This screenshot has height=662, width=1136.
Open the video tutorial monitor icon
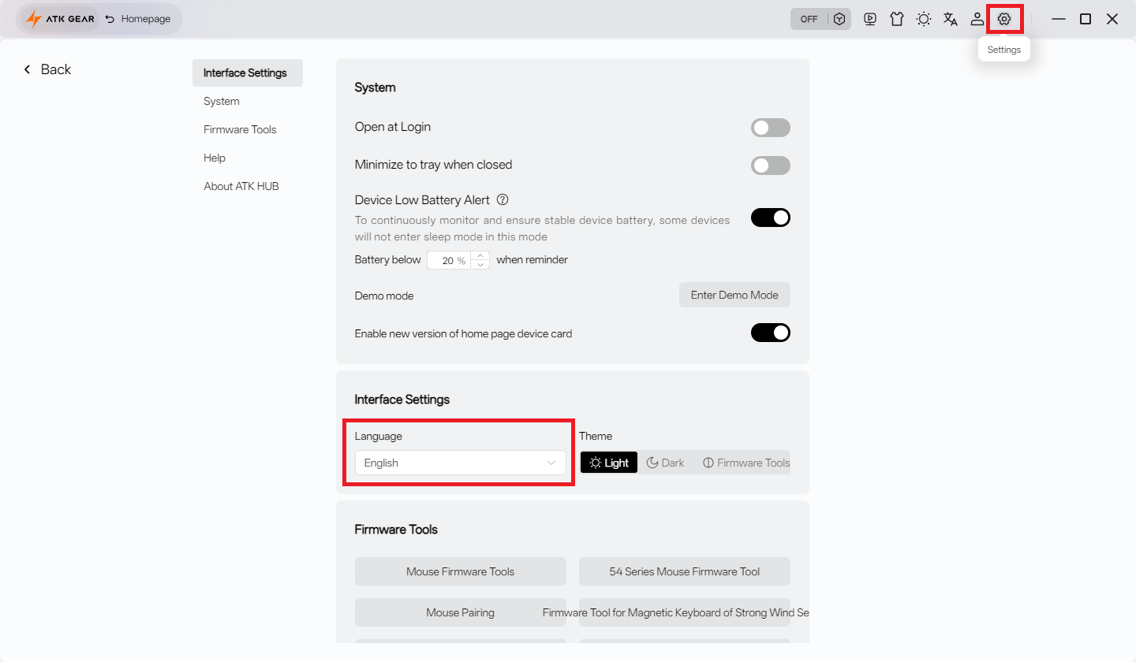[x=870, y=19]
